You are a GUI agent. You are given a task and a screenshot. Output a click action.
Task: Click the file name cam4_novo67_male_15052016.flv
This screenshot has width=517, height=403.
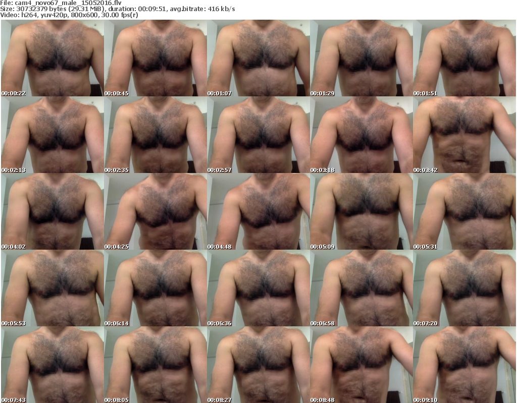point(68,3)
